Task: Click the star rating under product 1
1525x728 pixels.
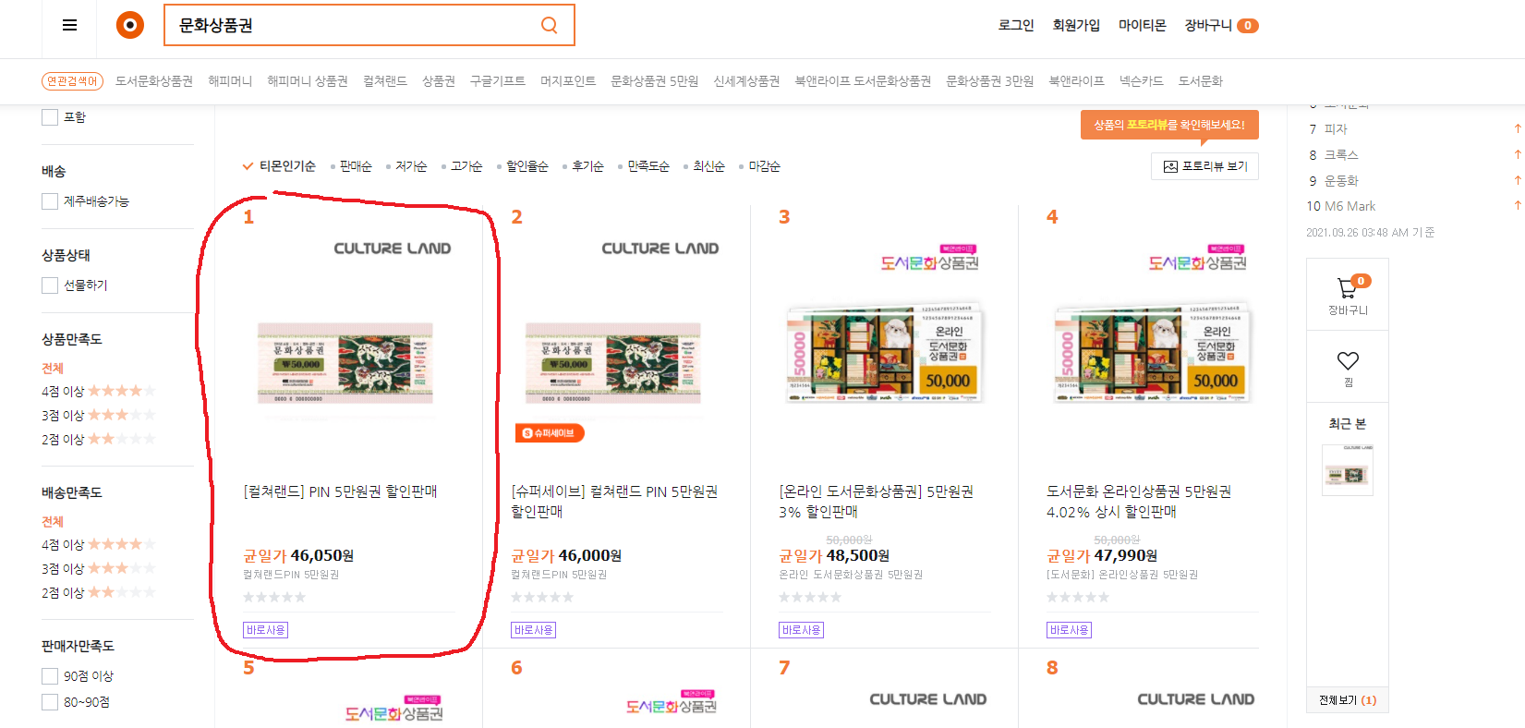Action: point(274,598)
